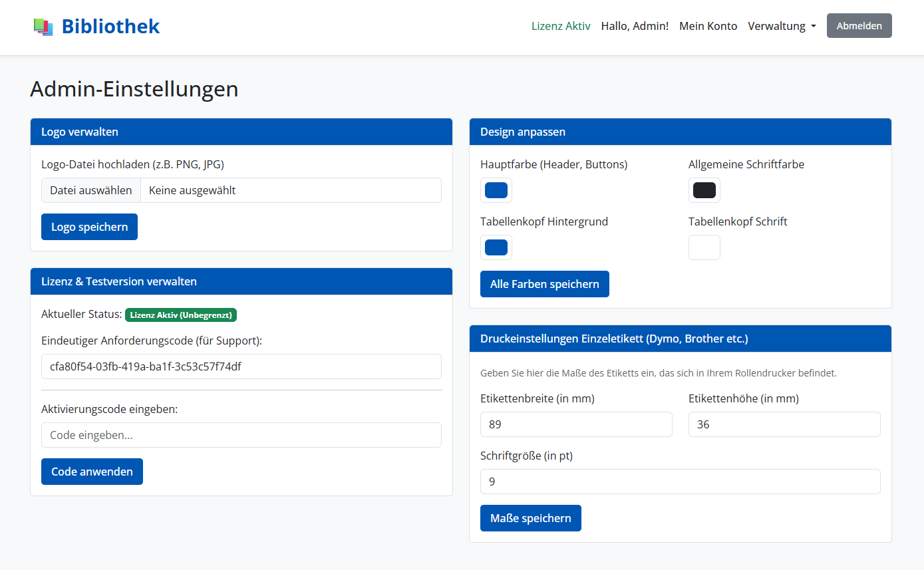Viewport: 924px width, 570px height.
Task: Open Mein Konto
Action: (708, 26)
